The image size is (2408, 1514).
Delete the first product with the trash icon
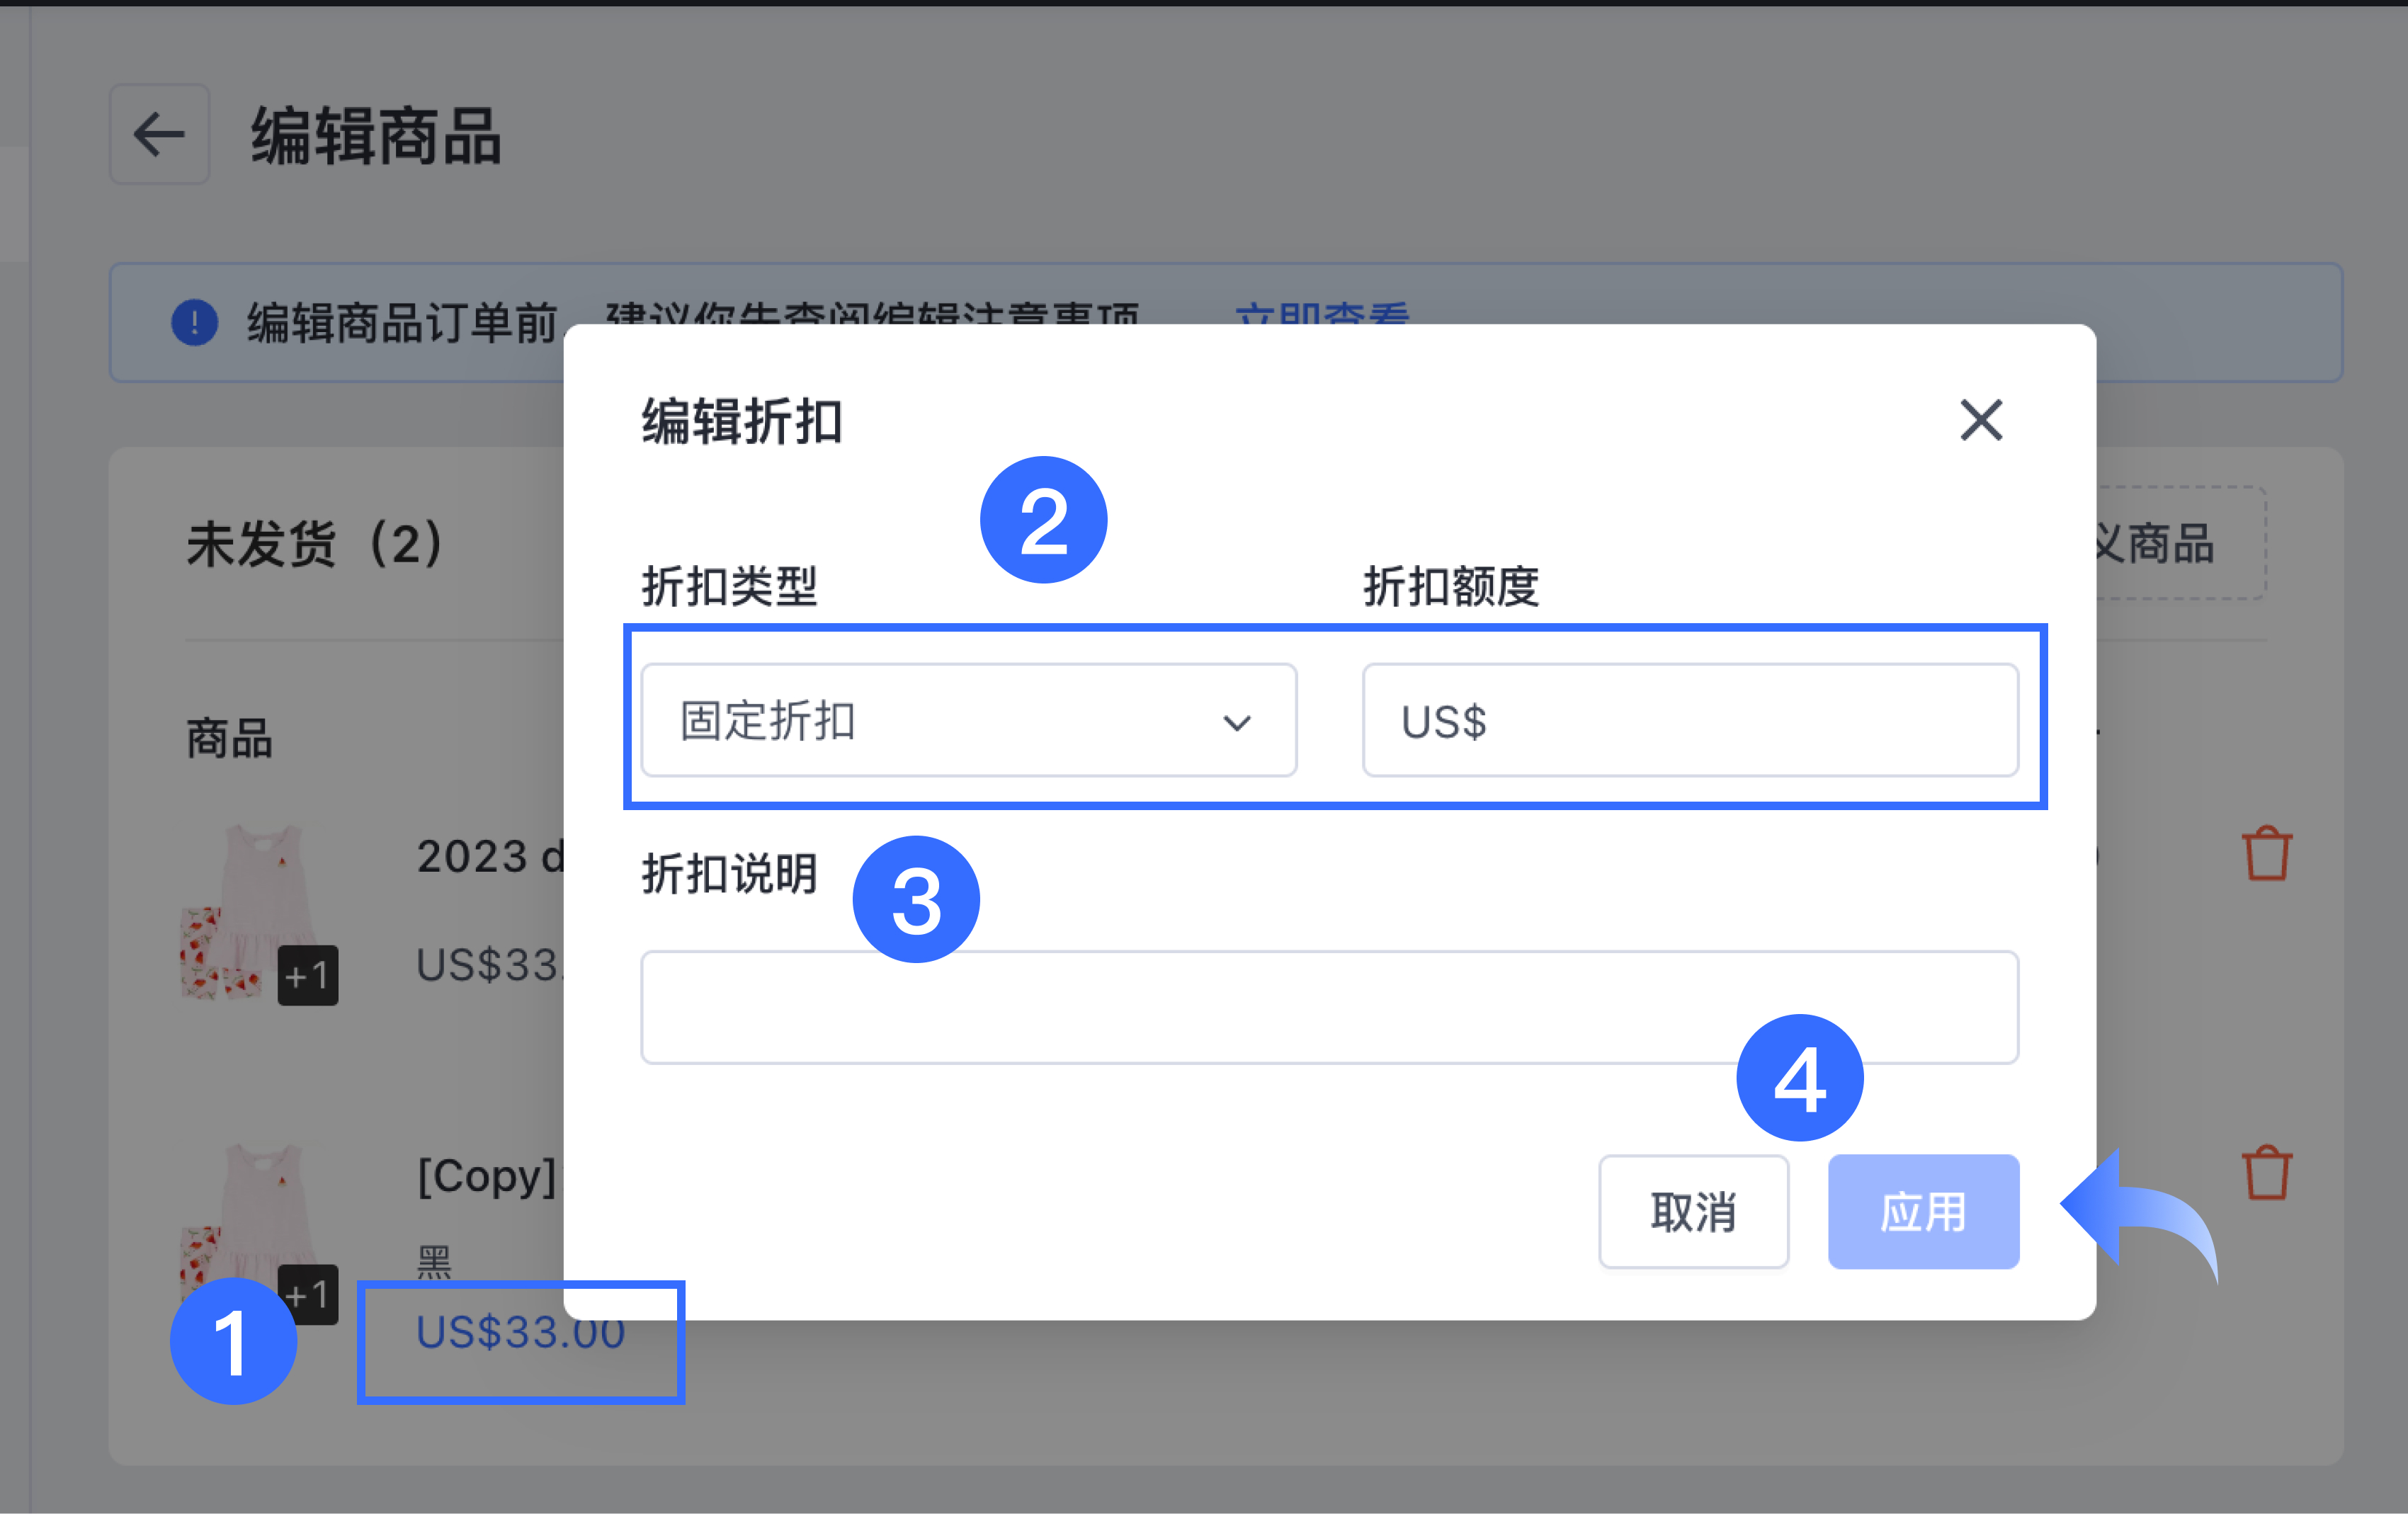pyautogui.click(x=2266, y=853)
